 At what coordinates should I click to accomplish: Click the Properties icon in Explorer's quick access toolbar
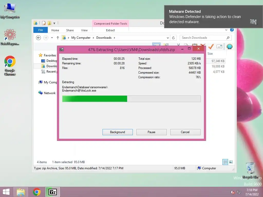click(44, 23)
